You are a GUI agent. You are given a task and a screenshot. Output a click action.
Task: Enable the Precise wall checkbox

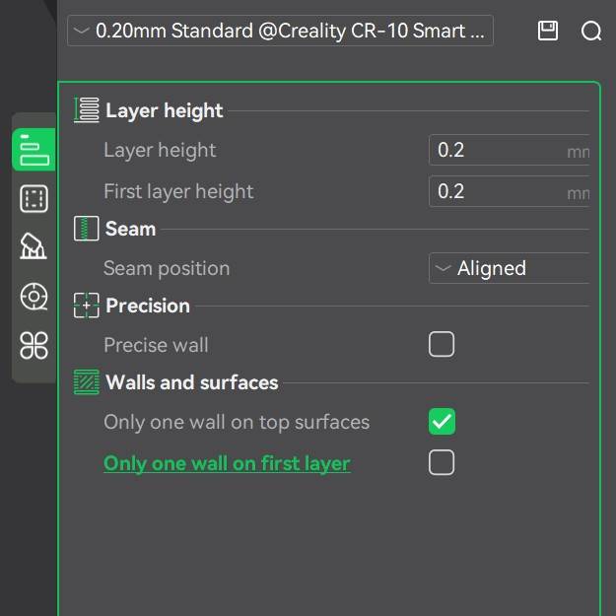442,344
